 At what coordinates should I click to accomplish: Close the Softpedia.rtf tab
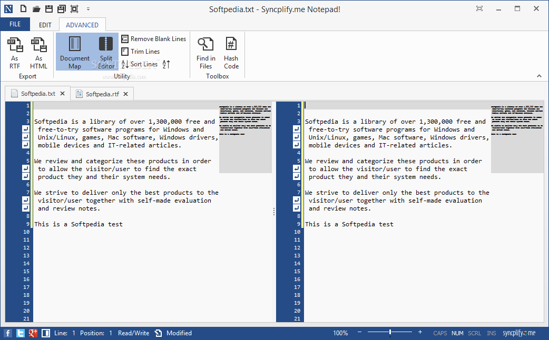(x=126, y=94)
